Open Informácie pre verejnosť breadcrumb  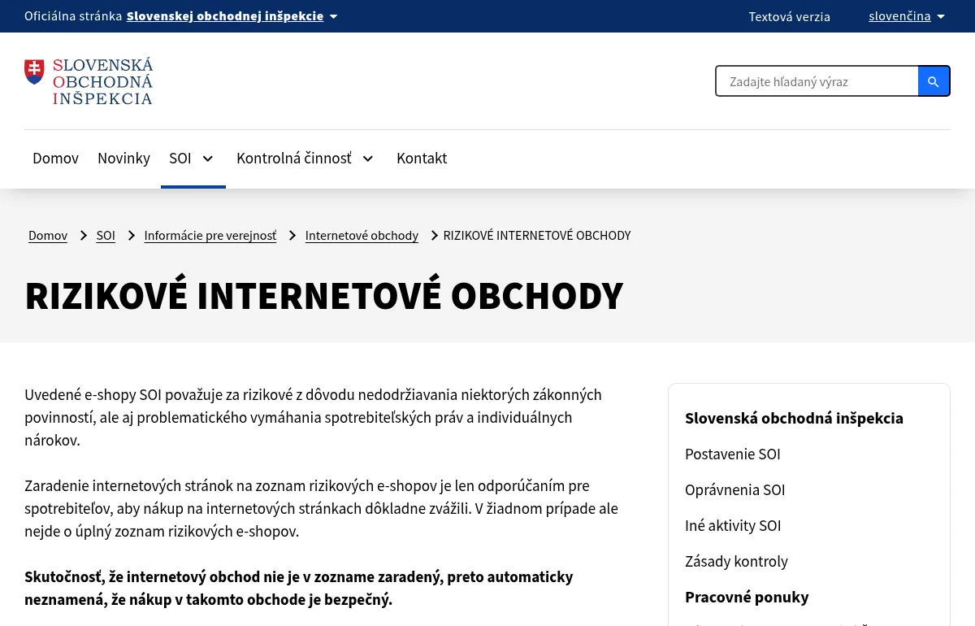click(210, 236)
